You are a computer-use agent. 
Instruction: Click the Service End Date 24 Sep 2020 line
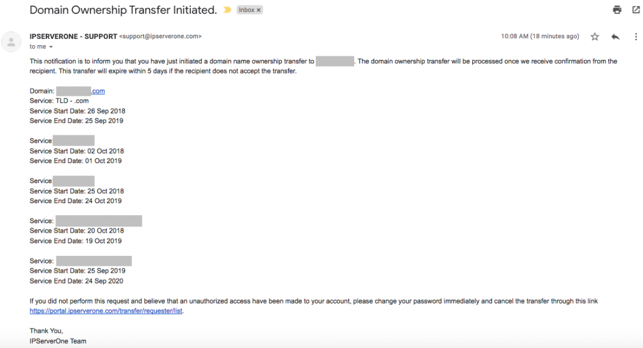point(76,281)
